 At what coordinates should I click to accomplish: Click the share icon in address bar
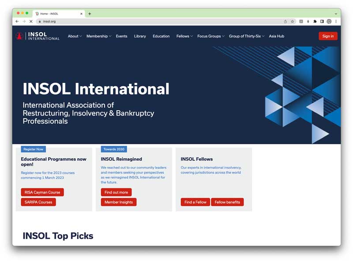click(285, 21)
